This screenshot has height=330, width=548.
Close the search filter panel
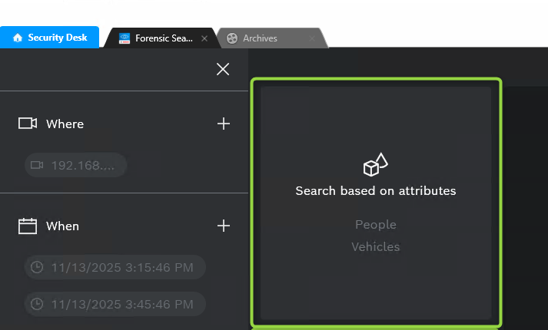[x=223, y=69]
